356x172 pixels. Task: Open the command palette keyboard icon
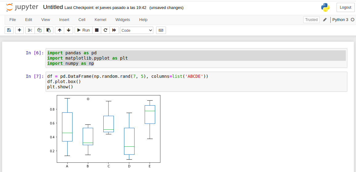point(161,30)
